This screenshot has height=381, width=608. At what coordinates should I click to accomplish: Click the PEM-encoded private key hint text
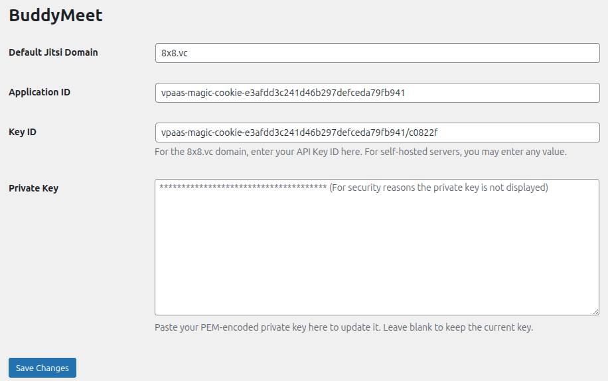(x=344, y=327)
